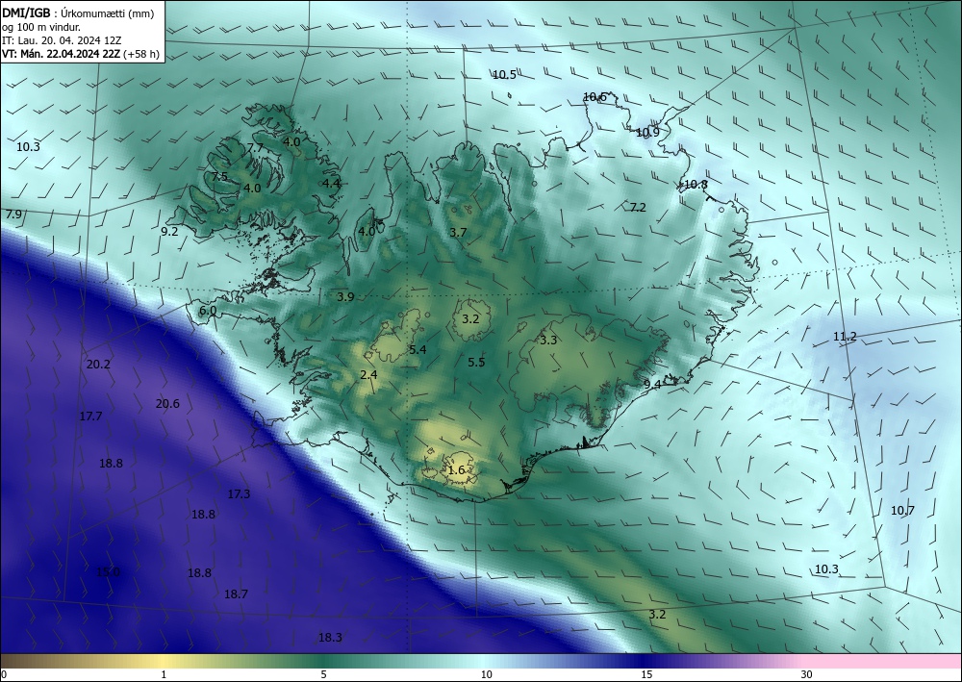Viewport: 962px width, 682px height.
Task: Click the 7.7 value label
Action: 255,148
